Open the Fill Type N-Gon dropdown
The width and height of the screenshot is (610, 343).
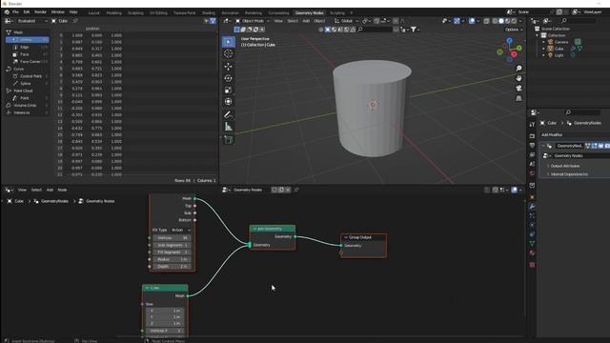click(x=181, y=231)
